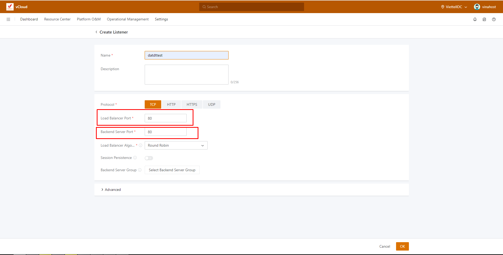Click the icon between bell and help

click(x=484, y=19)
